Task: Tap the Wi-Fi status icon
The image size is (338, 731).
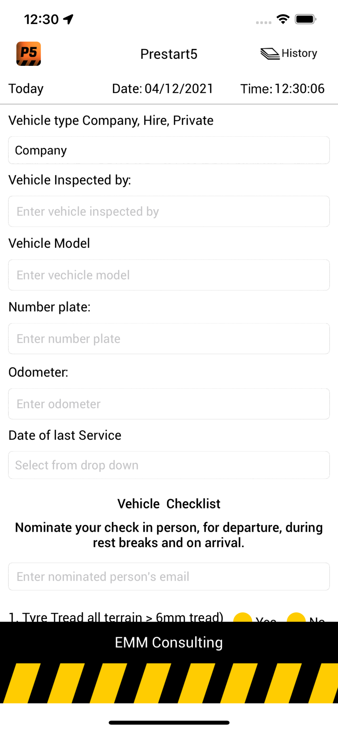Action: coord(283,19)
